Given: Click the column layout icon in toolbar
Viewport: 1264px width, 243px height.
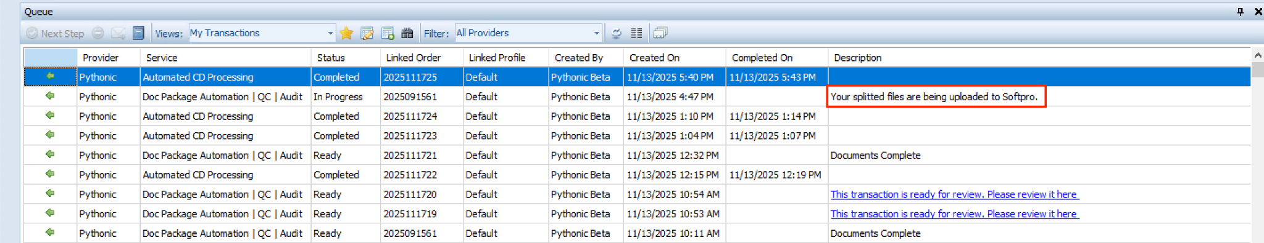Looking at the screenshot, I should pos(636,33).
